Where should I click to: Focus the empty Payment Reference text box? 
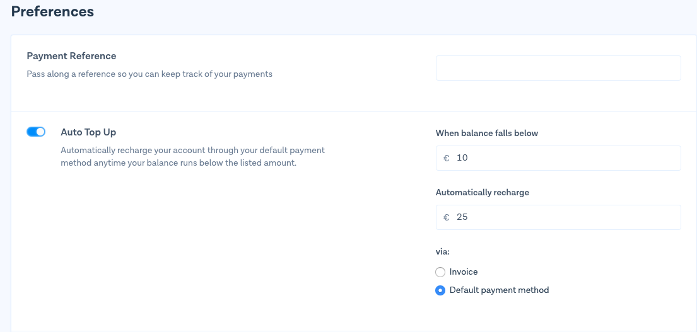[x=558, y=68]
